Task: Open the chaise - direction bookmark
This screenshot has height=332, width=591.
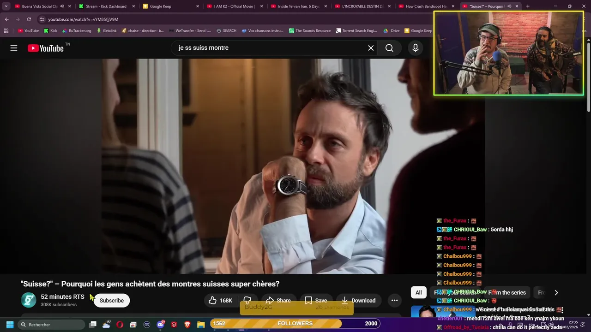Action: pyautogui.click(x=143, y=31)
